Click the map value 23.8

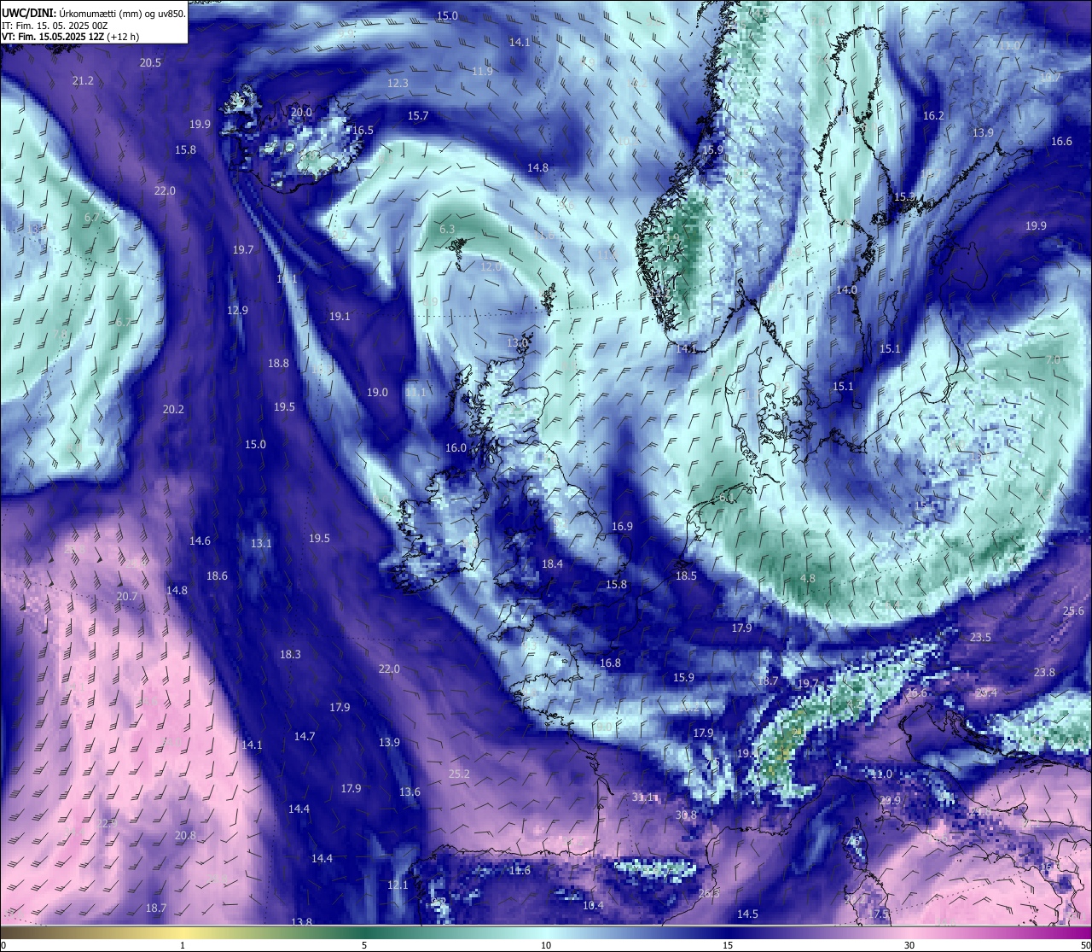[1044, 672]
